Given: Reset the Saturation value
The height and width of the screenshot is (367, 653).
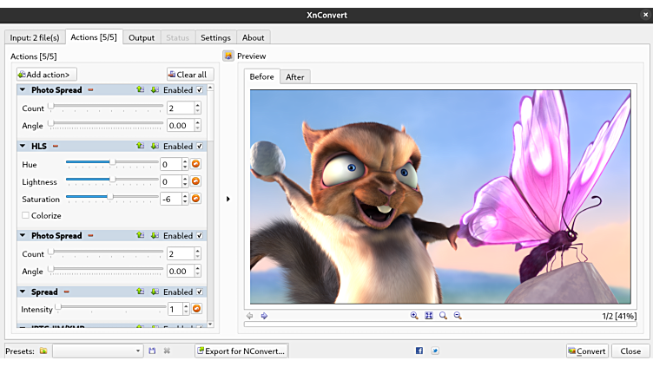Looking at the screenshot, I should [x=195, y=199].
